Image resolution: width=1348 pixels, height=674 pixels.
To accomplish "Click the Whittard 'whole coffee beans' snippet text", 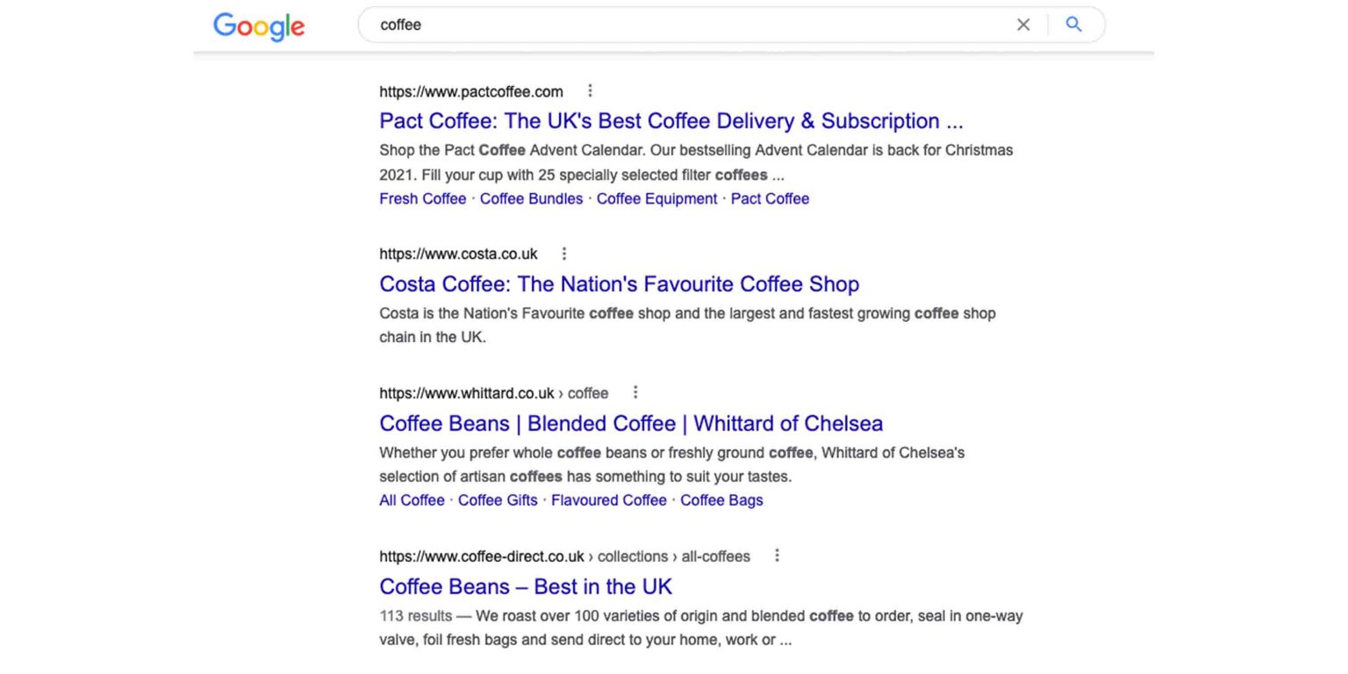I will pos(671,464).
